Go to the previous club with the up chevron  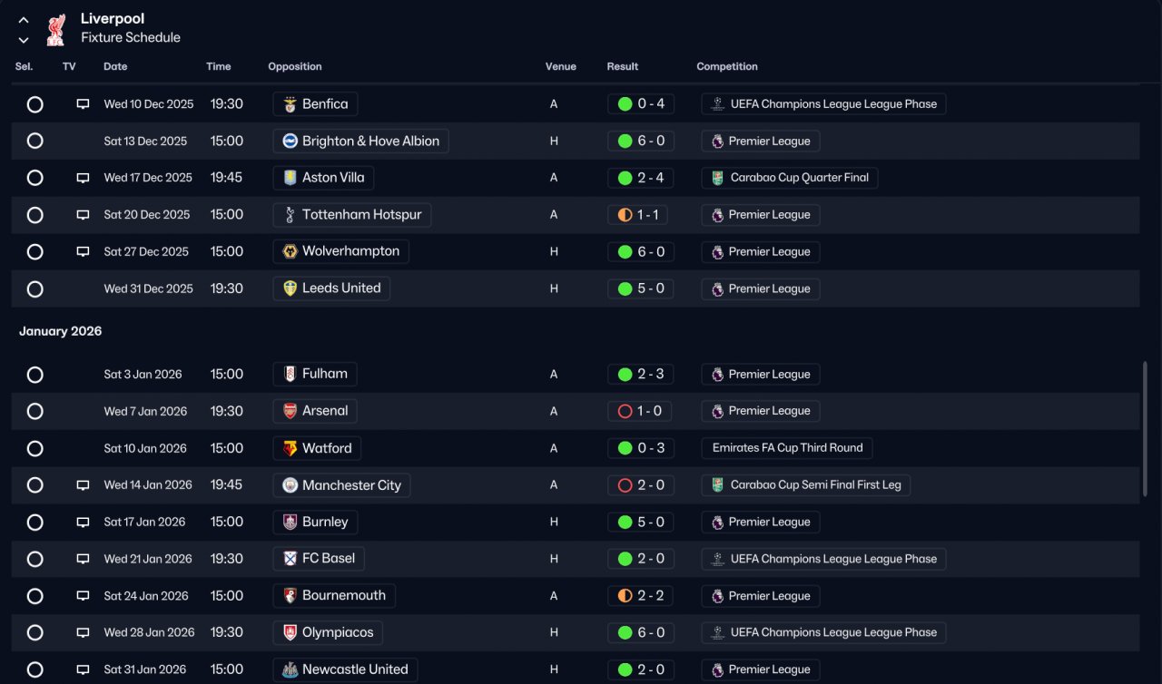point(24,20)
